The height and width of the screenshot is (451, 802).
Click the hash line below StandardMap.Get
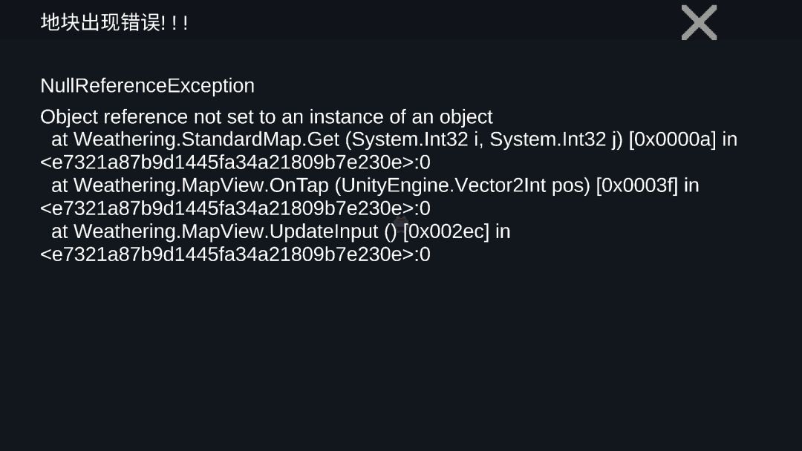click(235, 162)
